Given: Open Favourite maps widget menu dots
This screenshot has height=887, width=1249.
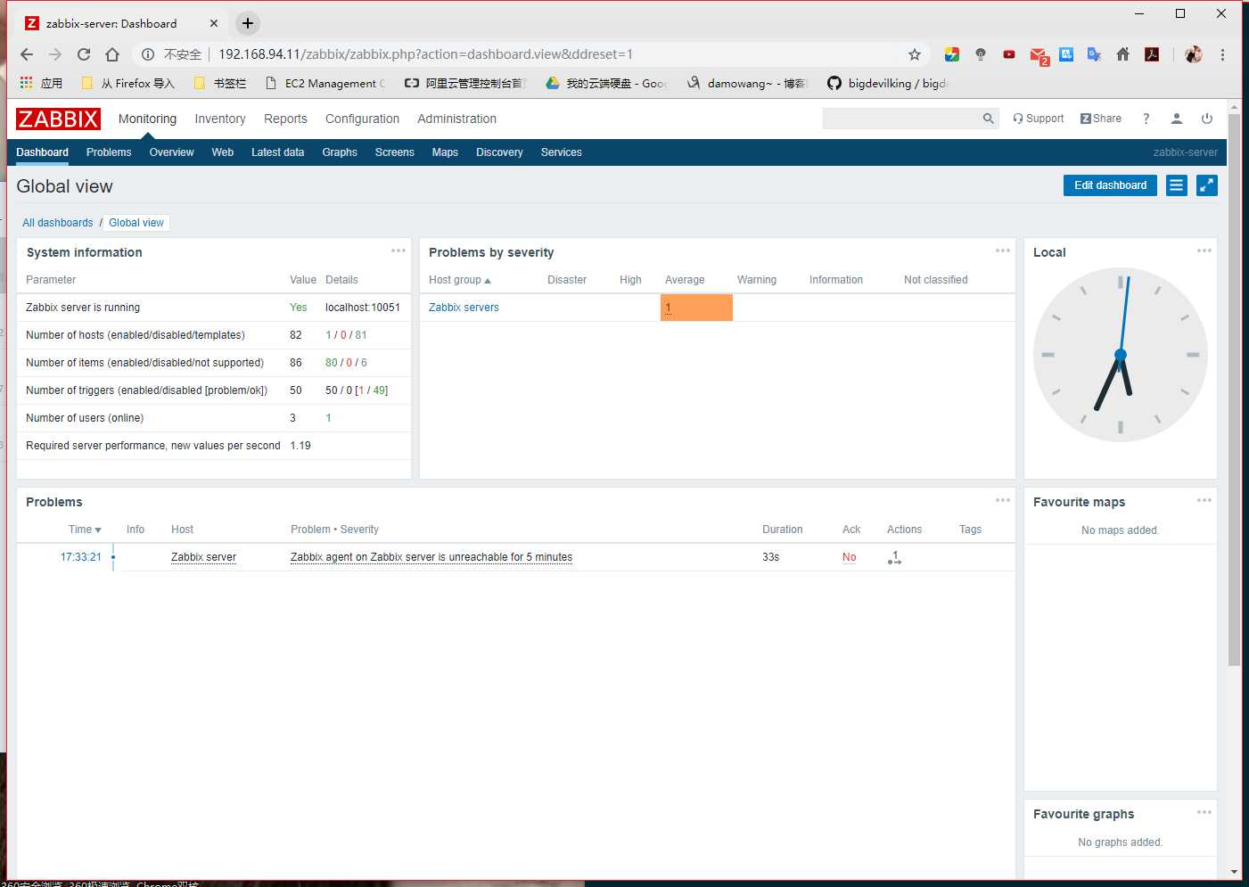Looking at the screenshot, I should pyautogui.click(x=1204, y=500).
